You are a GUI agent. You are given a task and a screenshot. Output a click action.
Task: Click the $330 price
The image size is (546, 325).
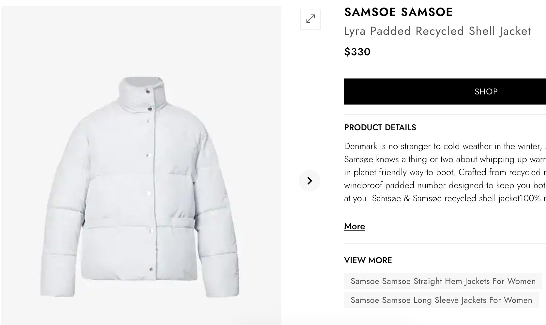point(357,52)
